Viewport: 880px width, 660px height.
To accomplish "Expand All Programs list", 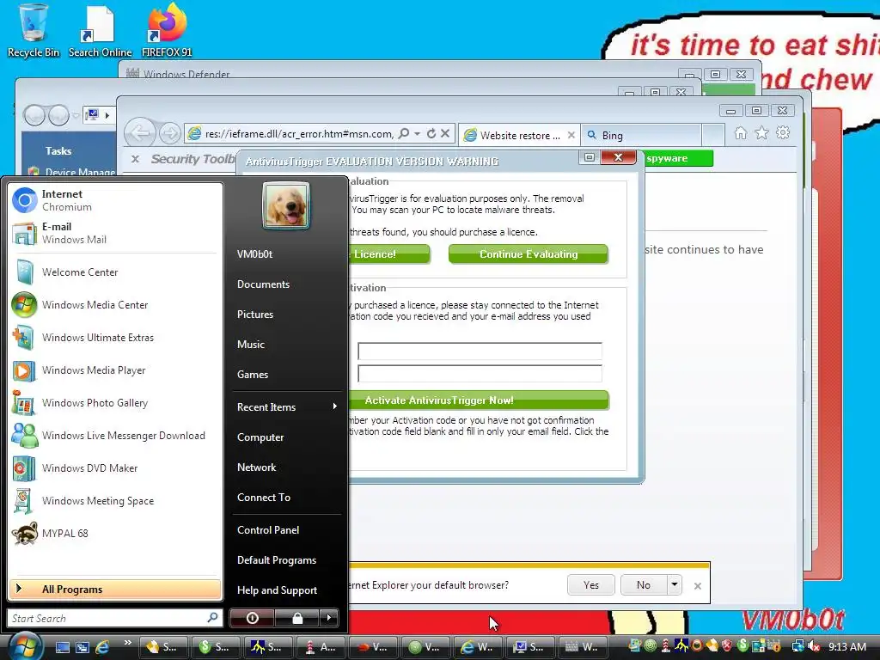I will (115, 589).
